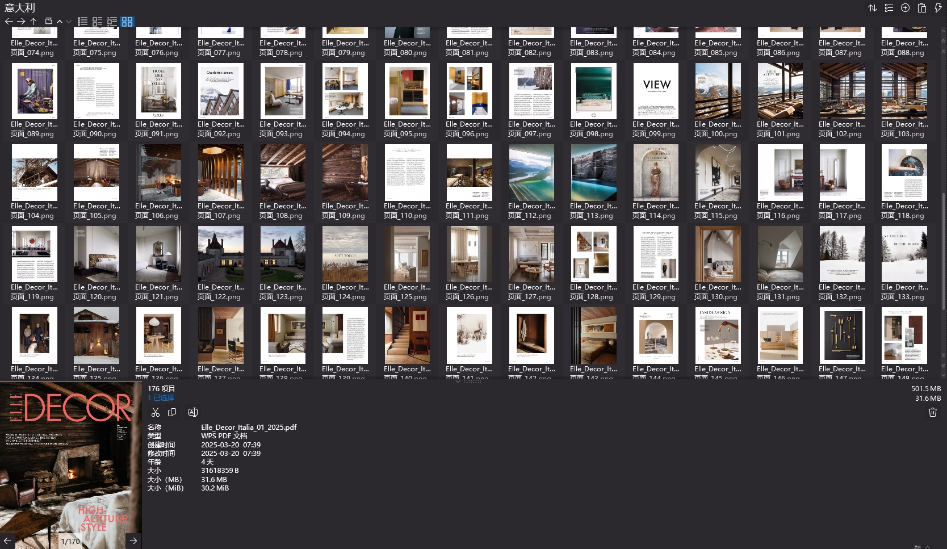Navigate up a folder level
This screenshot has width=947, height=549.
[x=33, y=21]
